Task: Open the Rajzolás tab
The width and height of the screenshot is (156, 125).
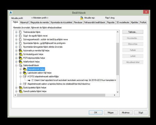Action: click(x=111, y=22)
